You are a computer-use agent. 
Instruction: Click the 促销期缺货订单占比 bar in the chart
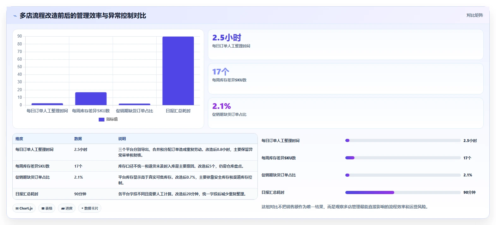[135, 104]
